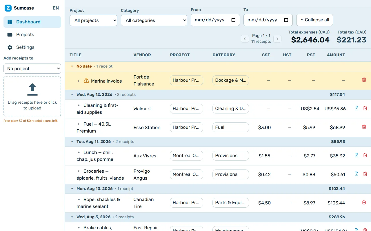Open the Category filter dropdown
This screenshot has height=231, width=371.
154,21
